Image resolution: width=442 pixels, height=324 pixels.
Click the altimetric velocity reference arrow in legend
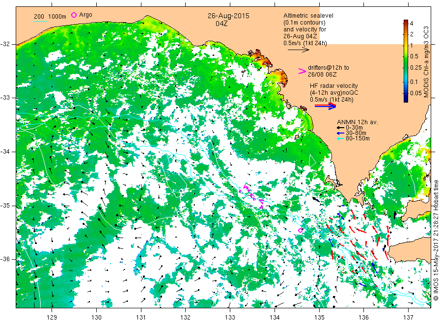(x=298, y=50)
